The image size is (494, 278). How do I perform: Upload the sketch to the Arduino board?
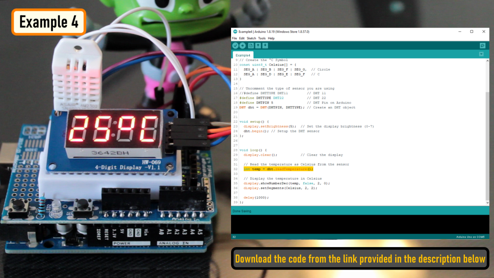[242, 45]
